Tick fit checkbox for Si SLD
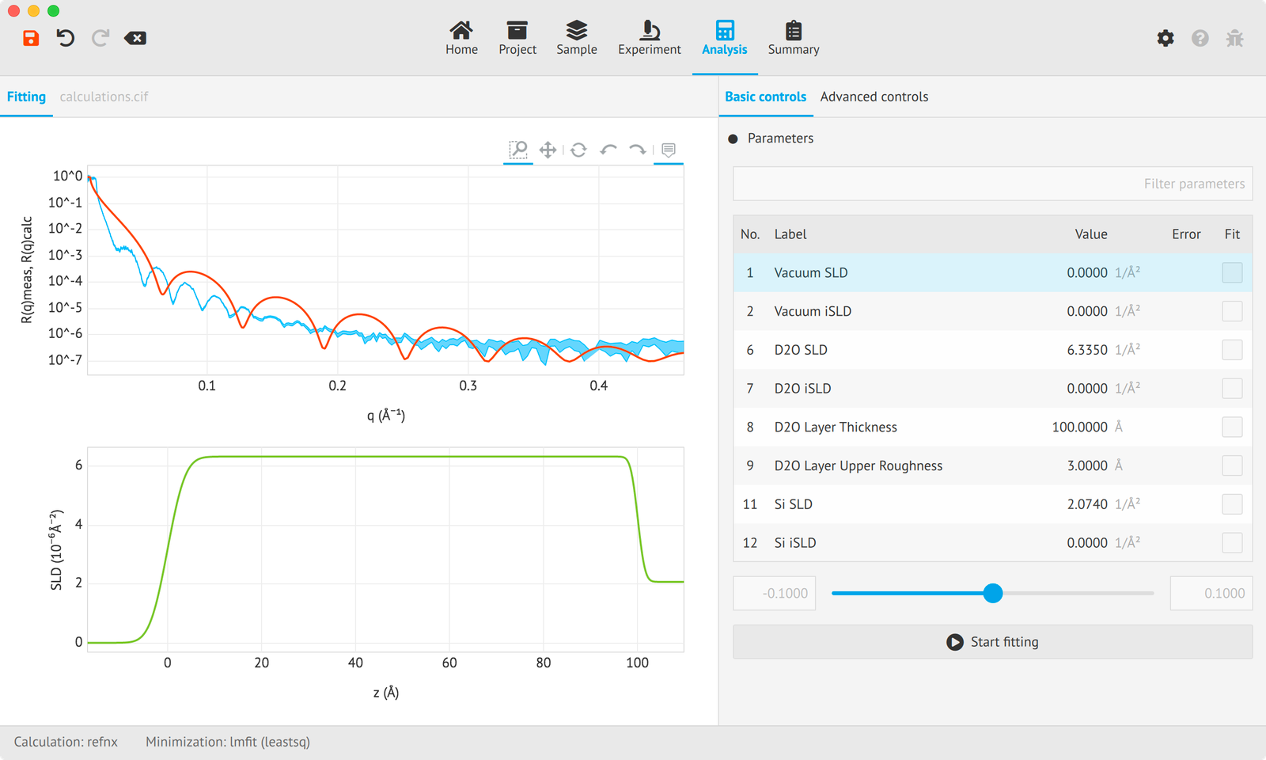1266x760 pixels. pyautogui.click(x=1231, y=504)
